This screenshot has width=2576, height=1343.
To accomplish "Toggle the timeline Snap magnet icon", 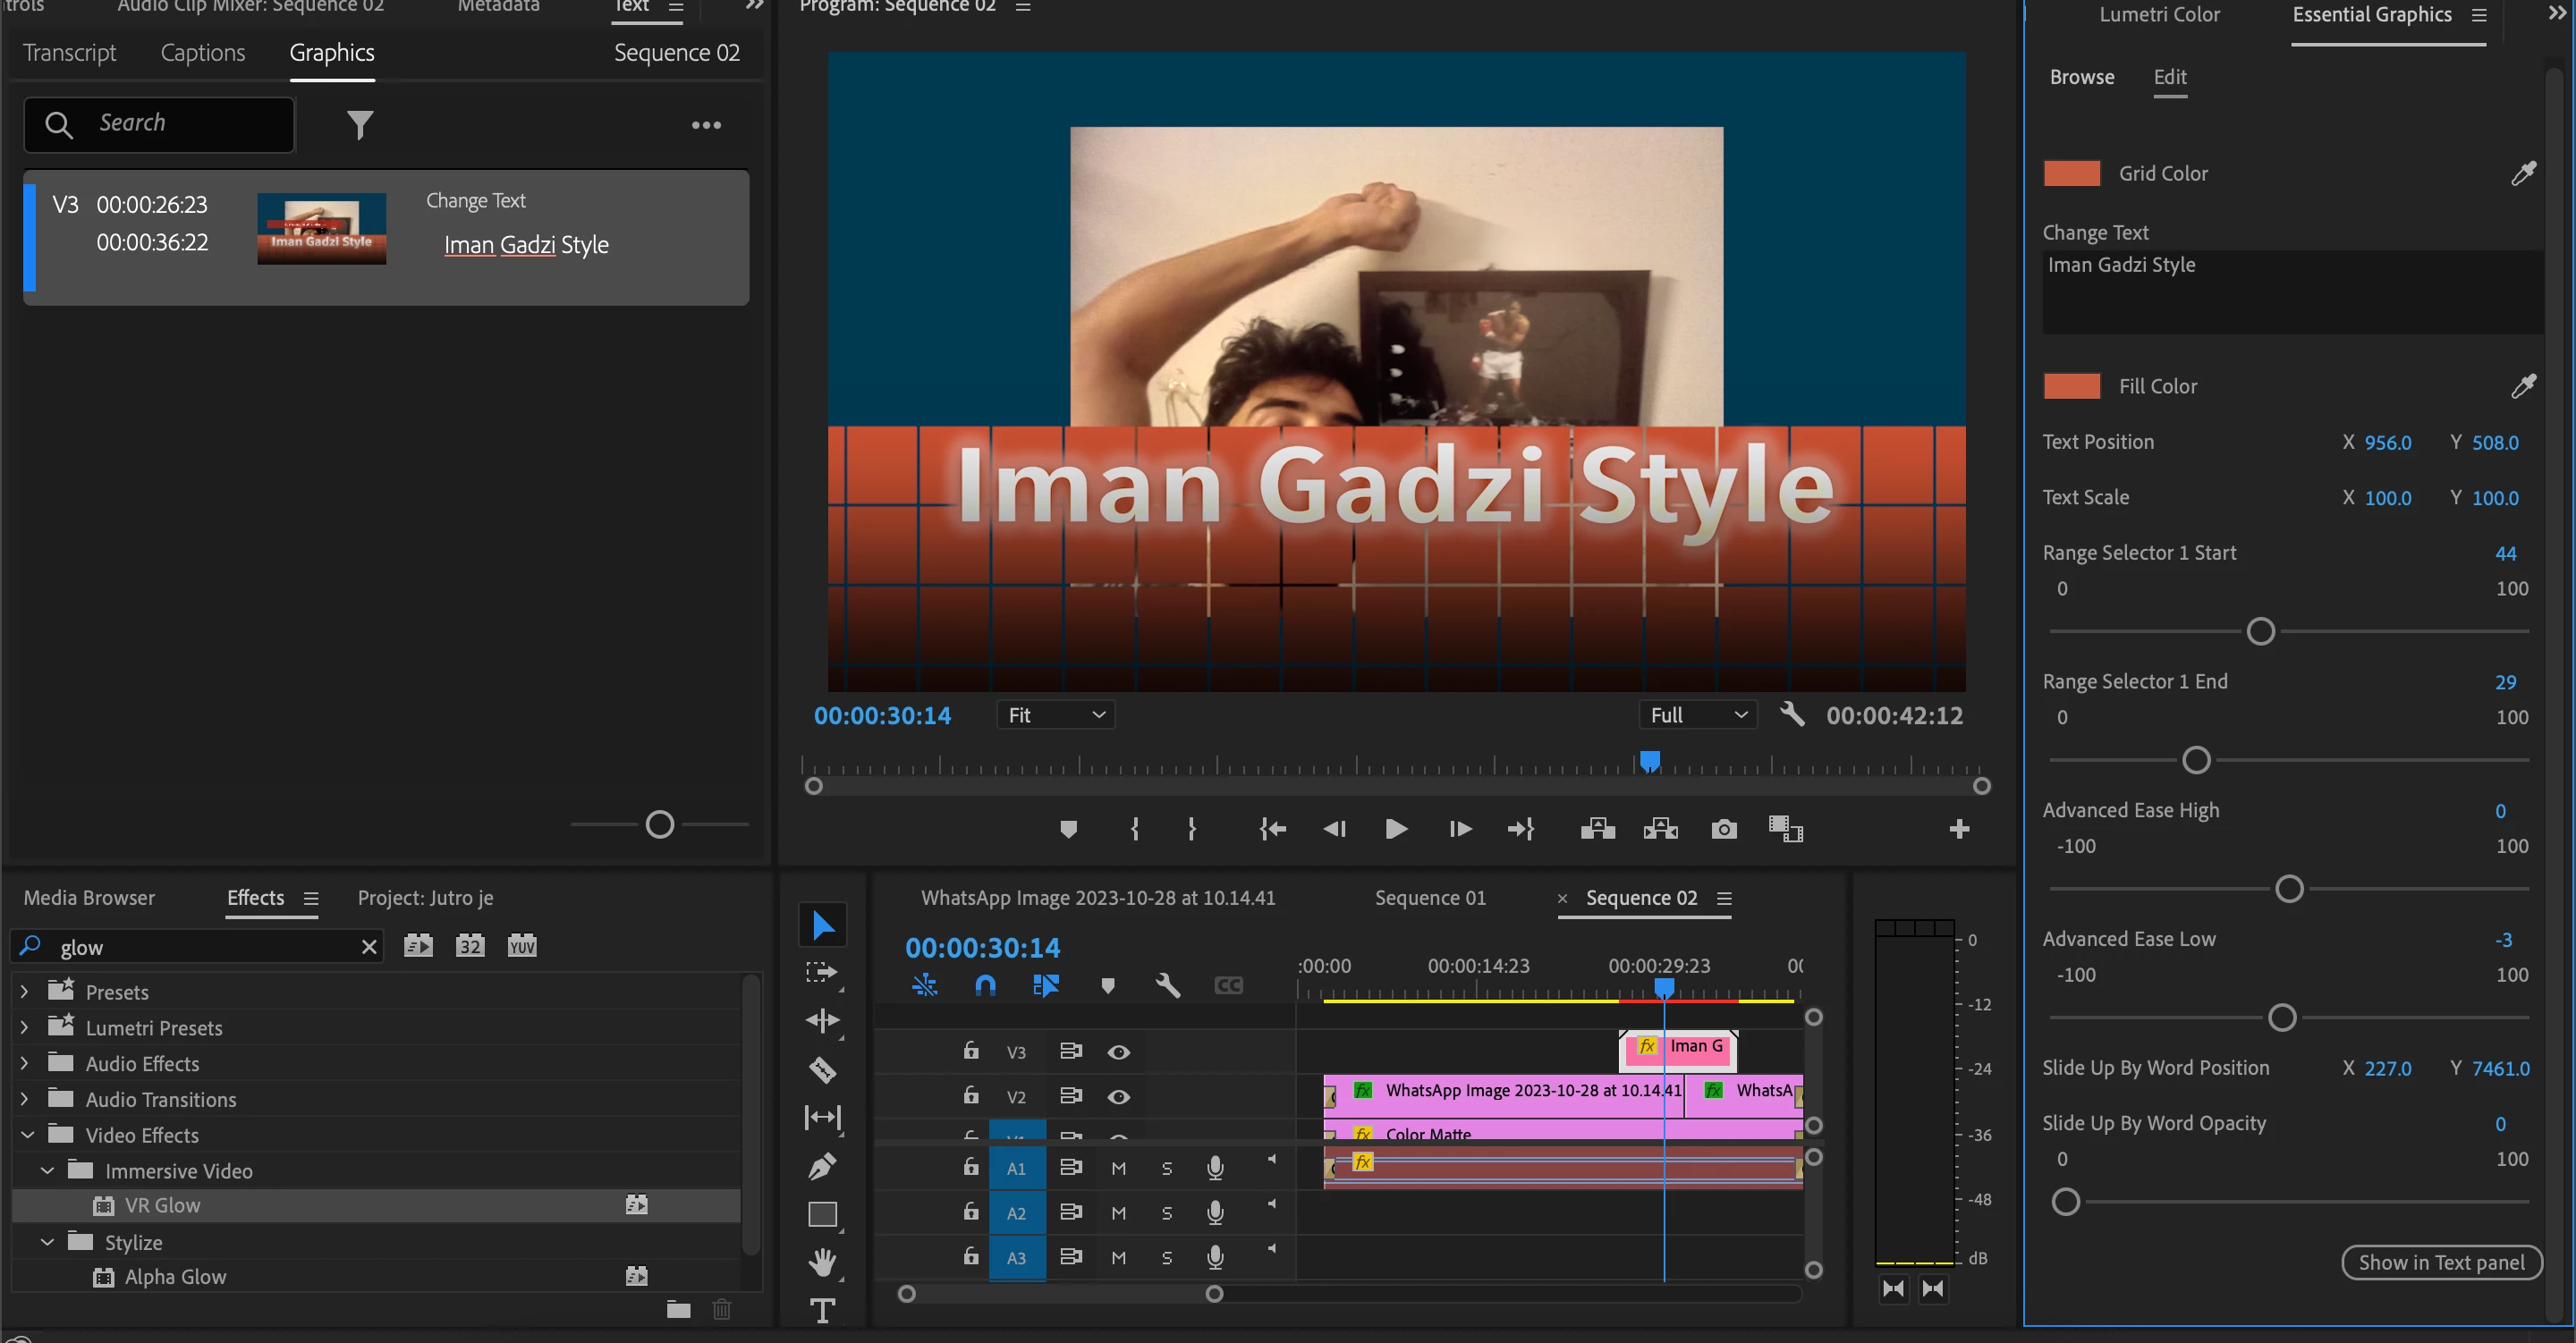I will pos(985,986).
